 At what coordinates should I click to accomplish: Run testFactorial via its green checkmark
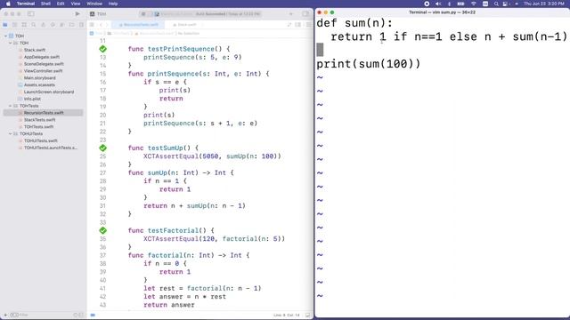click(x=103, y=230)
